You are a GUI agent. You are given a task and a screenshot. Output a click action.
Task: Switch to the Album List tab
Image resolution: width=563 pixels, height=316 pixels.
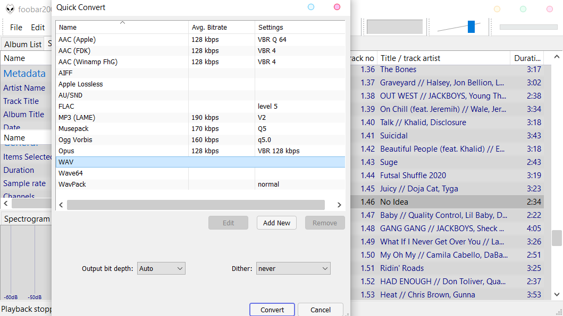click(22, 44)
